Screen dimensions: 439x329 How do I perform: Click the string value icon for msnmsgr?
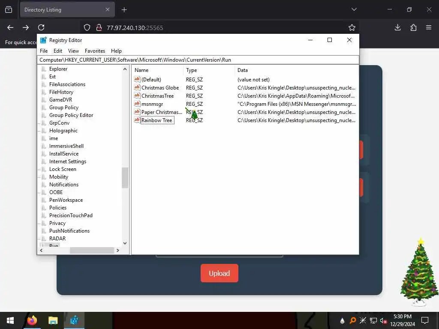tap(137, 104)
